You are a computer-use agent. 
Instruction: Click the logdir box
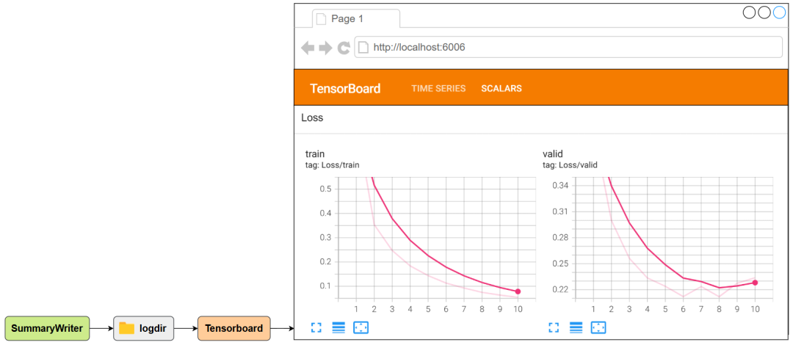tap(143, 328)
